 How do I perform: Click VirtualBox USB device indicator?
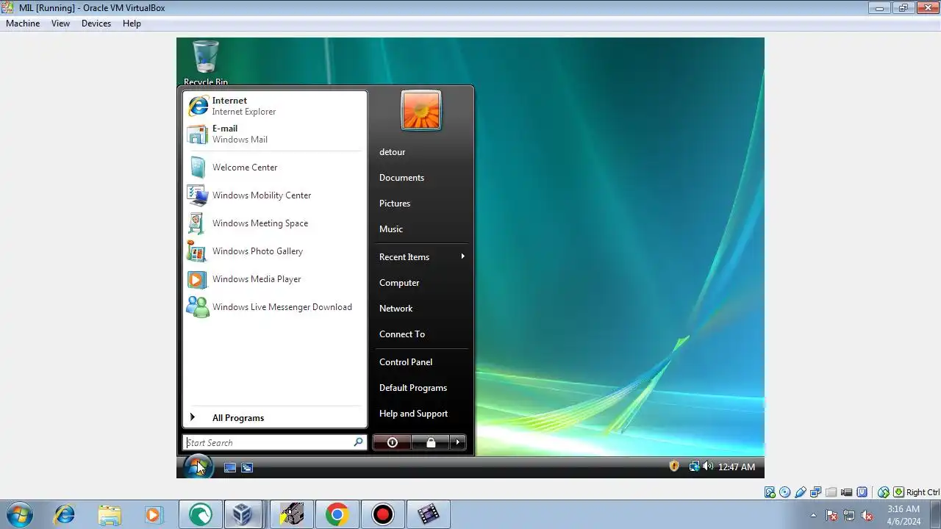coord(801,492)
